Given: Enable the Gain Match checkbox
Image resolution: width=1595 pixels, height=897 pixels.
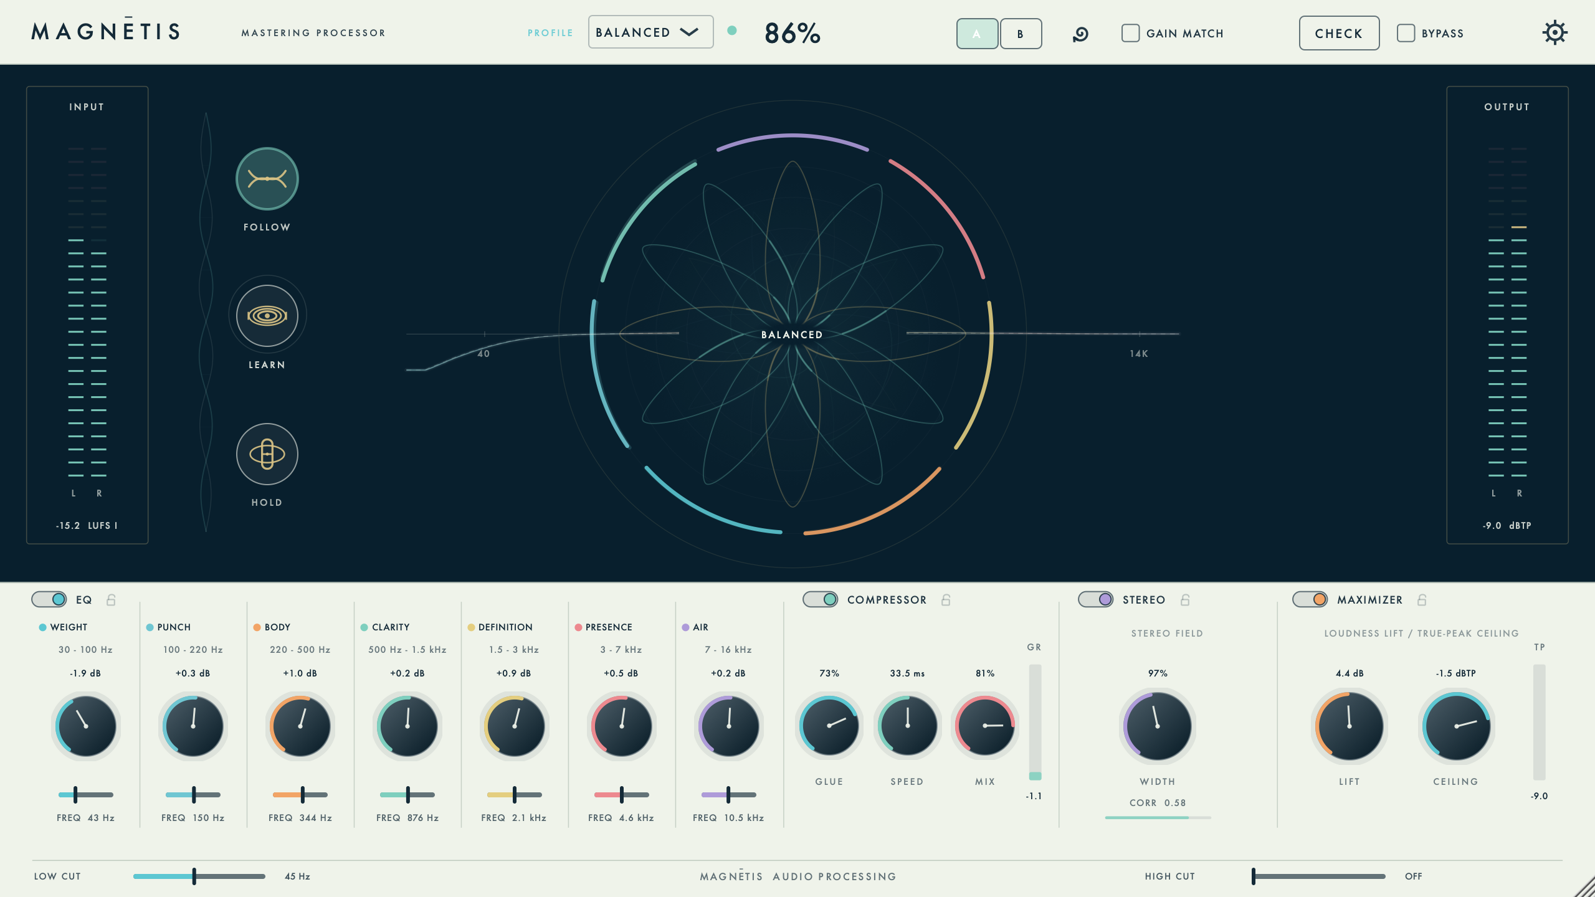Looking at the screenshot, I should tap(1131, 33).
